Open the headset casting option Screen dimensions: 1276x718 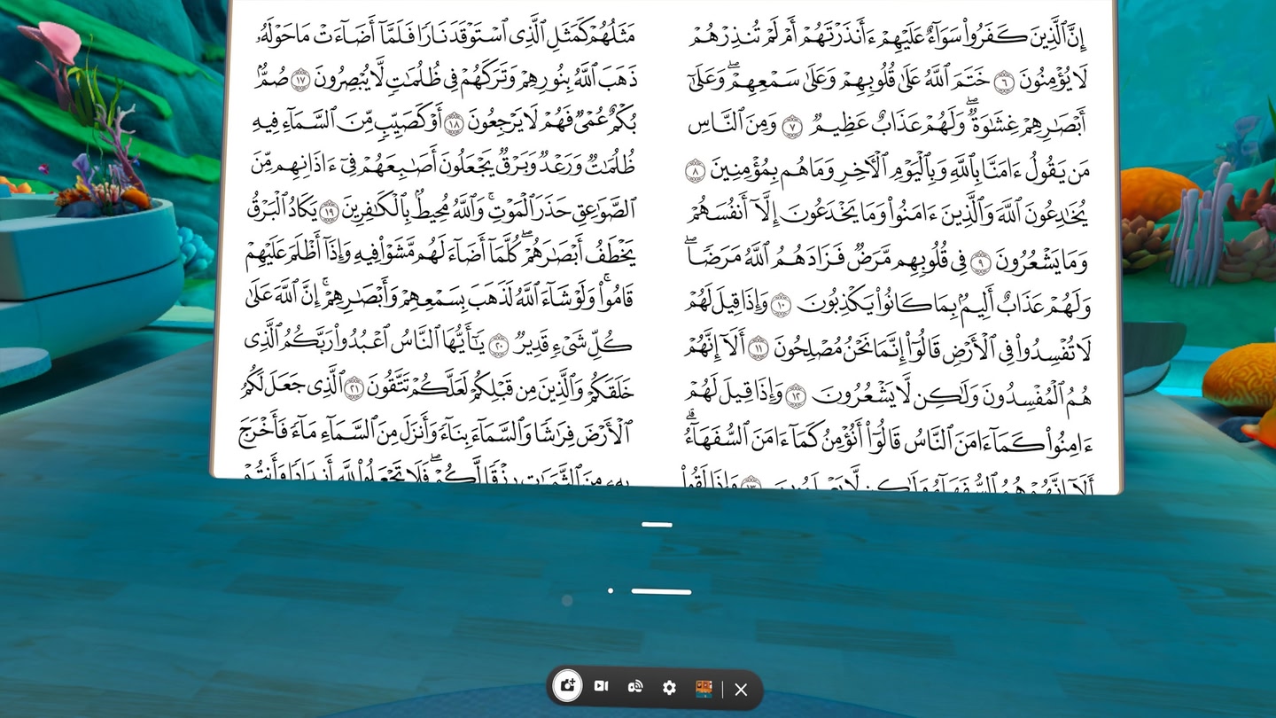(x=635, y=687)
